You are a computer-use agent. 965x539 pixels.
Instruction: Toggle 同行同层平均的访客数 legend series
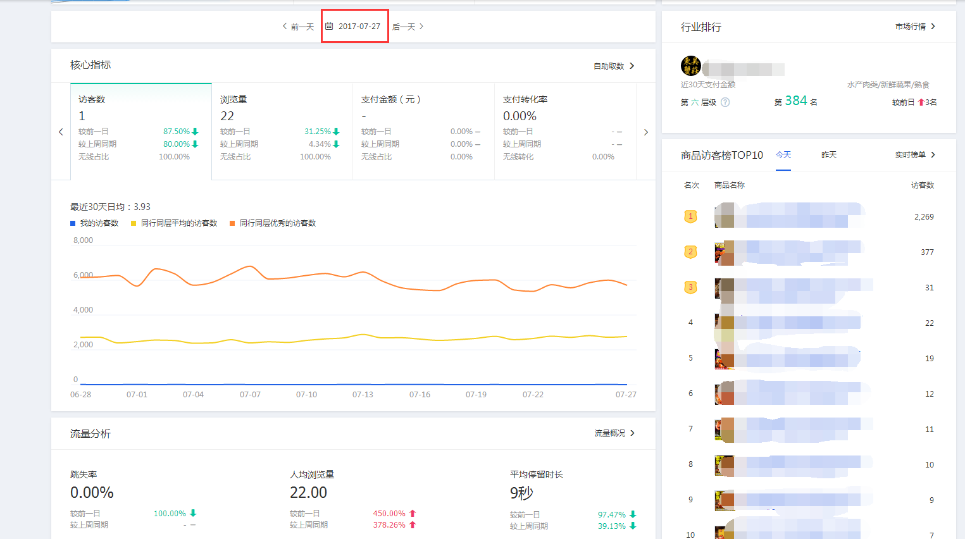174,223
